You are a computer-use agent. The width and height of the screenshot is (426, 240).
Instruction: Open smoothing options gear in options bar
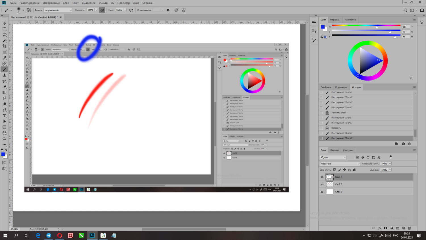[168, 10]
